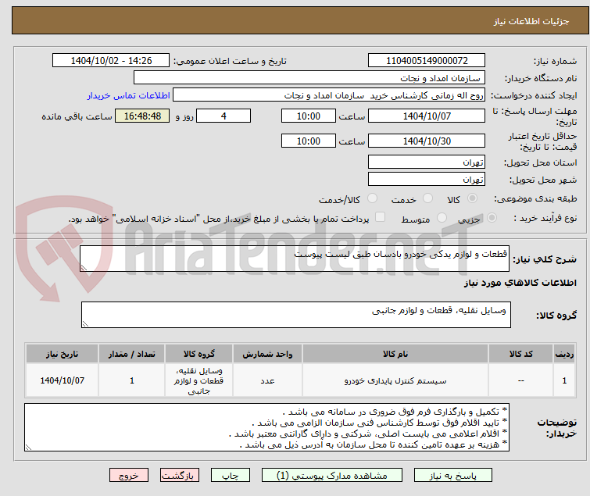Viewport: 590px width, 496px height.
Task: Click the need number field 1104005149000072
Action: click(427, 61)
